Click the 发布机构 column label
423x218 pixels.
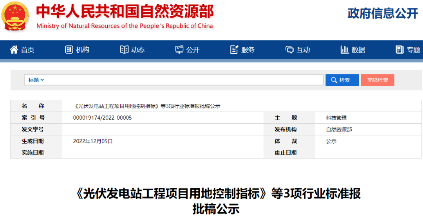(286, 130)
